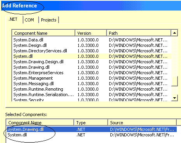The image size is (181, 143).
Task: Select System.Drawing.dll in Selected Components
Action: (x=92, y=129)
